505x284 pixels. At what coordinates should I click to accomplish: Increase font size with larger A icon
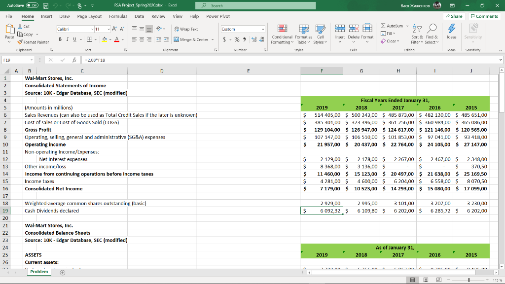point(114,29)
